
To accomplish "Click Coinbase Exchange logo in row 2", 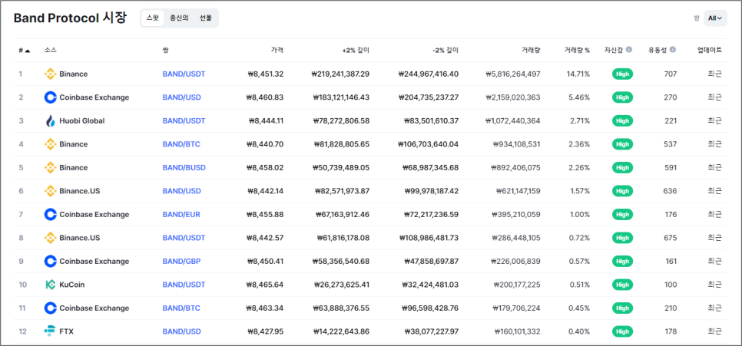I will [x=50, y=97].
